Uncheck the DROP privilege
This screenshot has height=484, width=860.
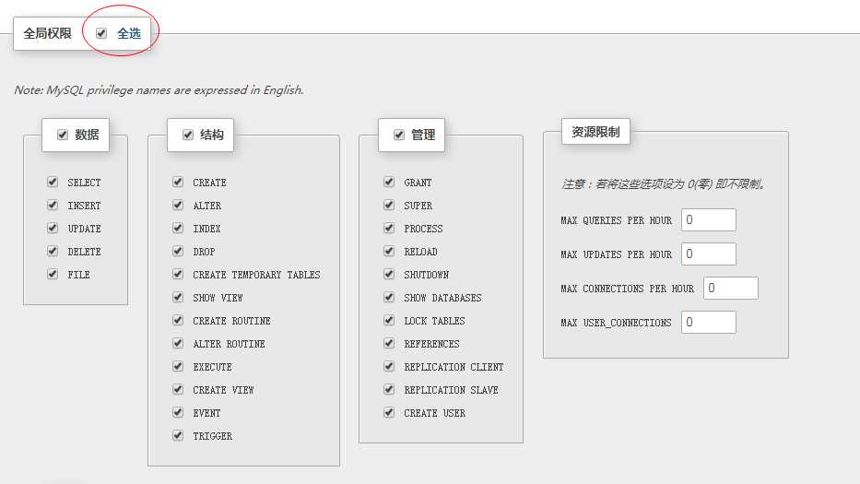(x=178, y=251)
